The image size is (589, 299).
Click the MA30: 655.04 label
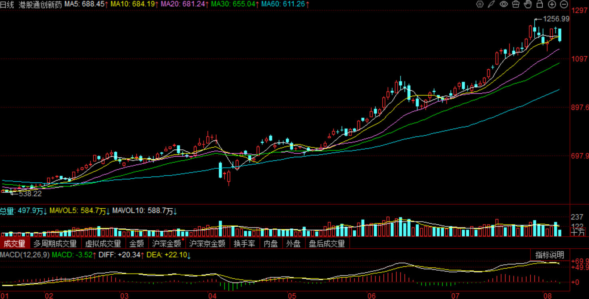(x=235, y=5)
